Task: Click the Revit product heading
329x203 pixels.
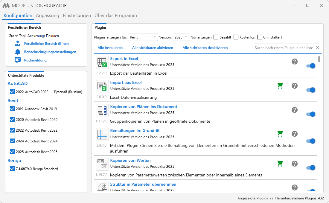Action: click(x=13, y=101)
